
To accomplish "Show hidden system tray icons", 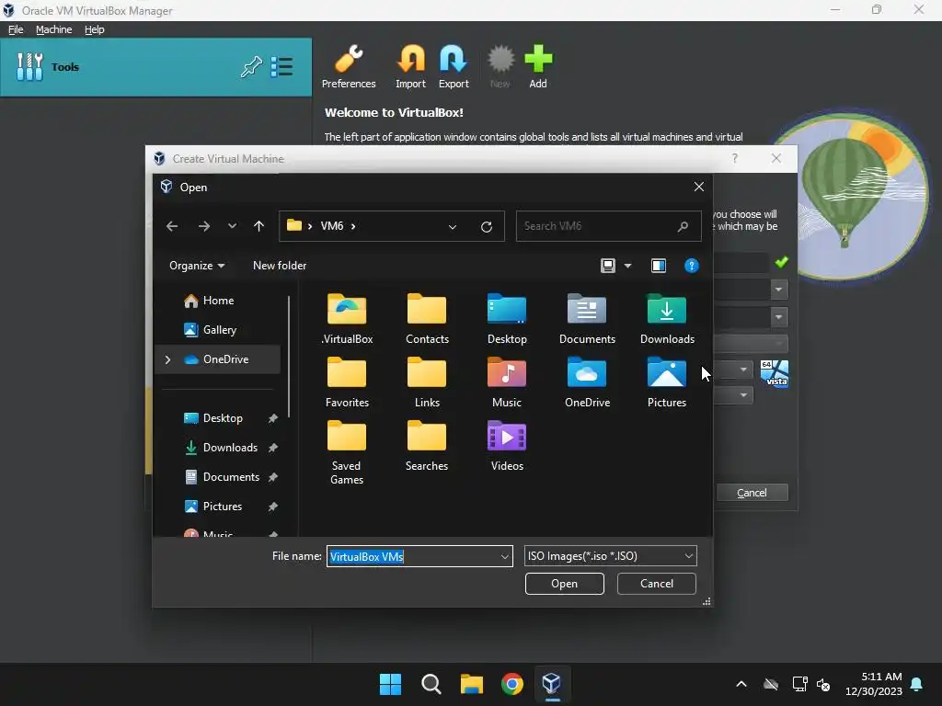I will point(741,684).
